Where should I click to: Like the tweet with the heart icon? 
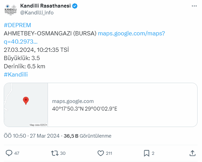pos(101,153)
